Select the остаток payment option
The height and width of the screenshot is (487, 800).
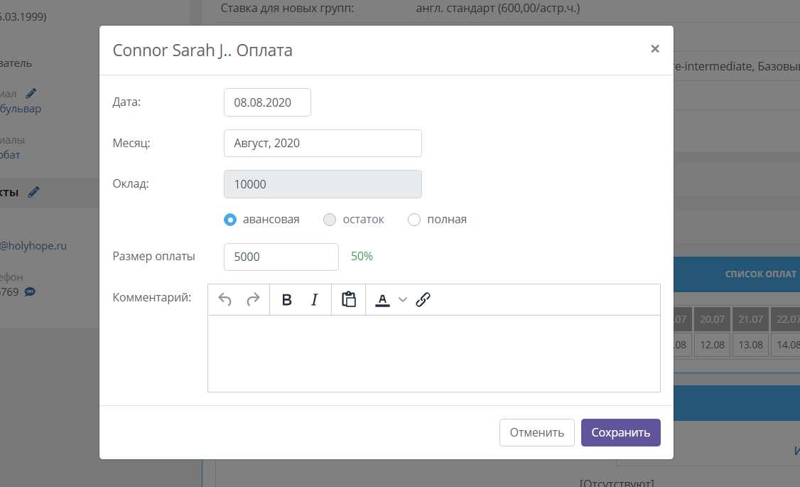(x=330, y=220)
